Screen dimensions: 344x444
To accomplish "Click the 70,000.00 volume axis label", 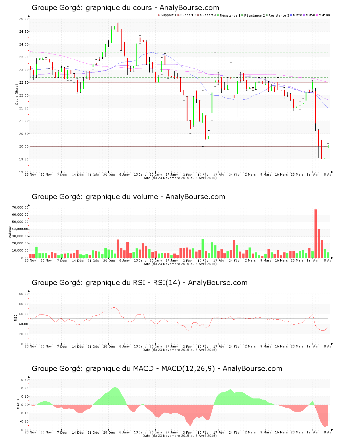I will [x=20, y=208].
